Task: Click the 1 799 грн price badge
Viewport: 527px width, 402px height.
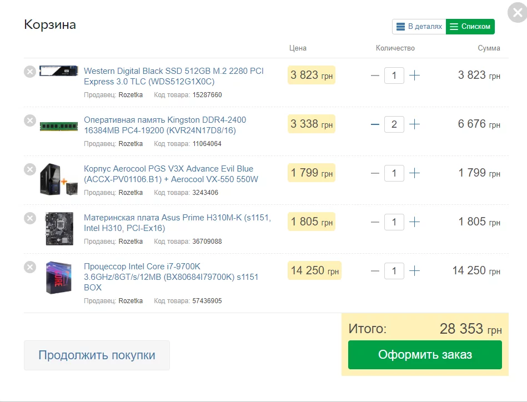Action: click(312, 173)
